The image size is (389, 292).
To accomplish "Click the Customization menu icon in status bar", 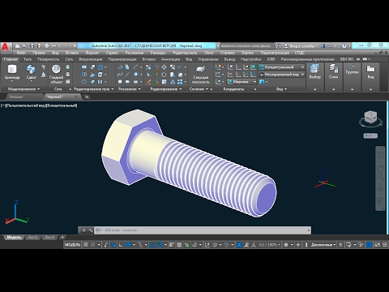I will [385, 245].
